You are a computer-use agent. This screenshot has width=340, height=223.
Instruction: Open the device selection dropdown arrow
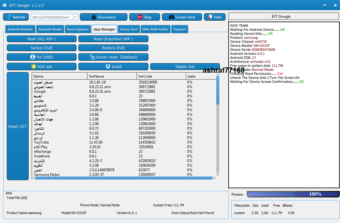tap(75, 17)
